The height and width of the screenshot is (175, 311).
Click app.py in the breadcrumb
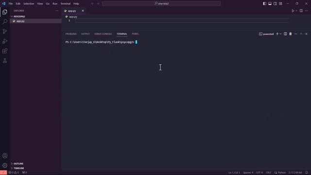click(73, 17)
